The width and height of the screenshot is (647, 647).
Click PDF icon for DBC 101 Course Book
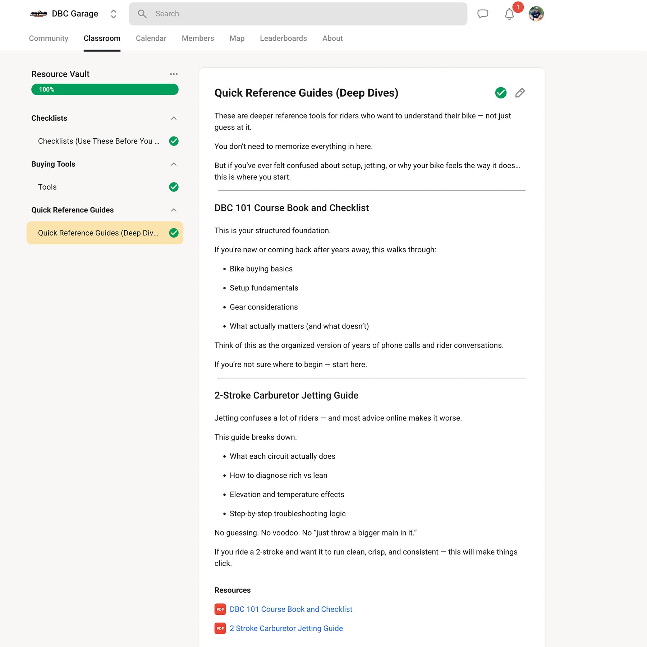point(220,609)
